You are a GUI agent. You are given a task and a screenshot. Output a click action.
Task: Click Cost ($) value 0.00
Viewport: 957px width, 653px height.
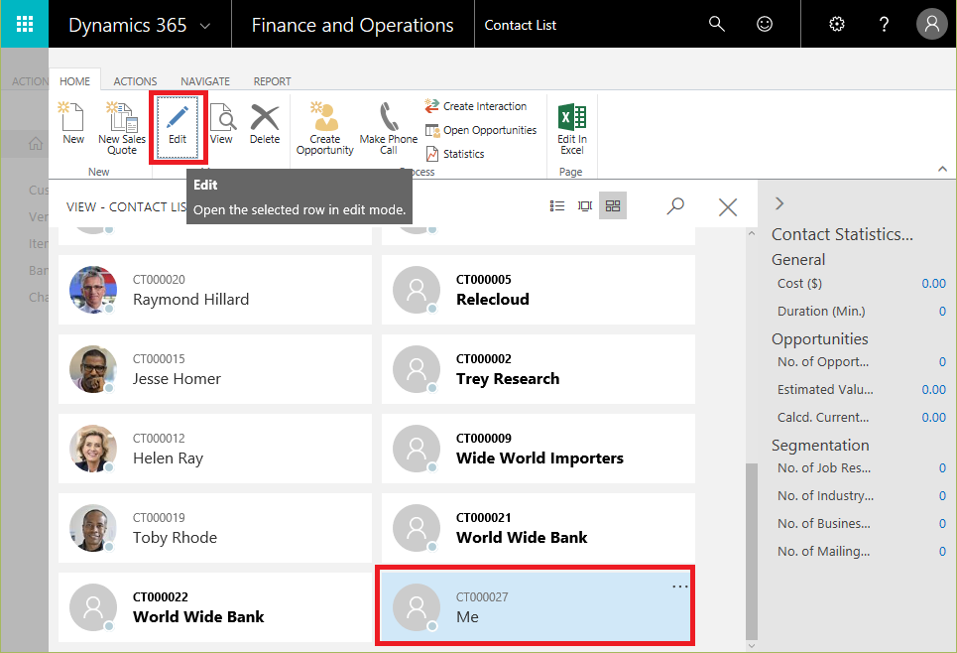point(934,284)
